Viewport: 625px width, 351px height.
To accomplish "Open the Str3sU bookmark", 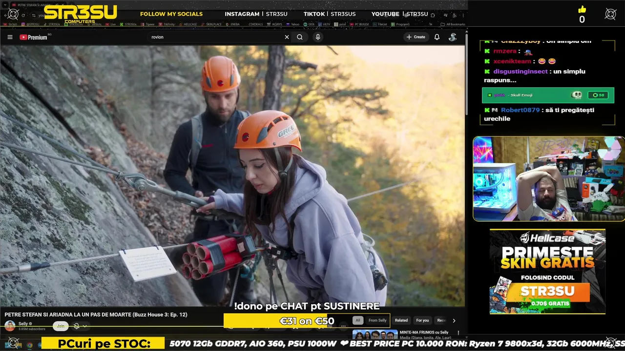I will 10,24.
